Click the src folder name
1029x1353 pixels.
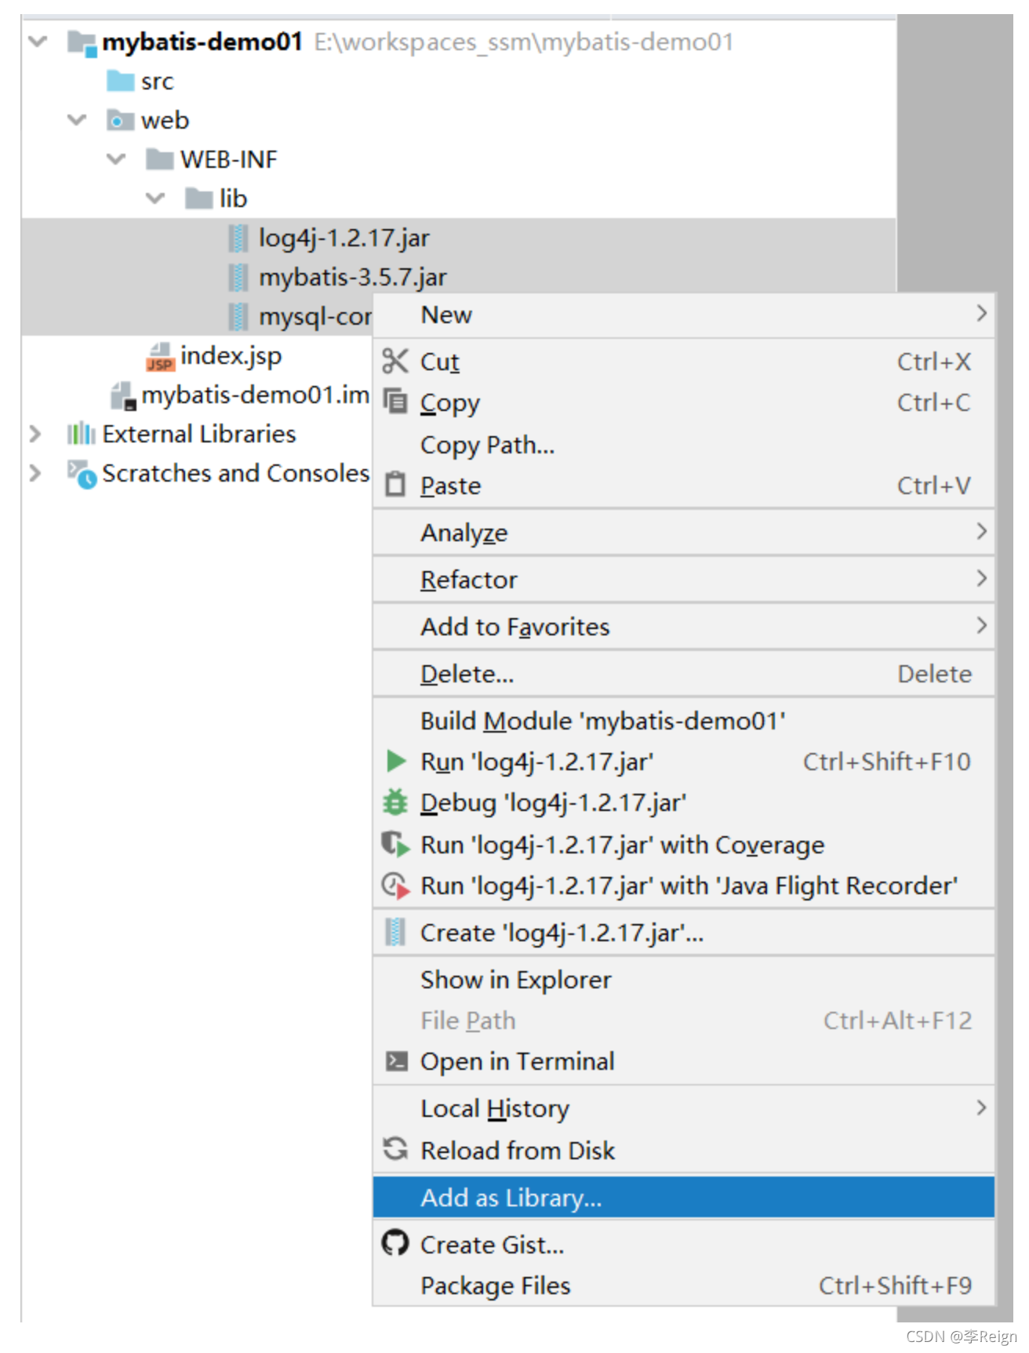(157, 81)
